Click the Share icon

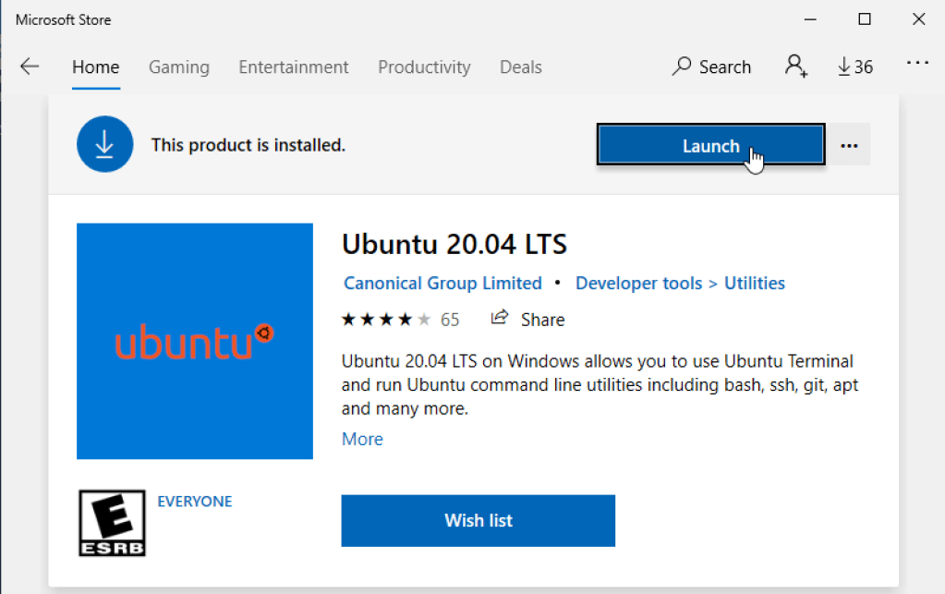[500, 319]
